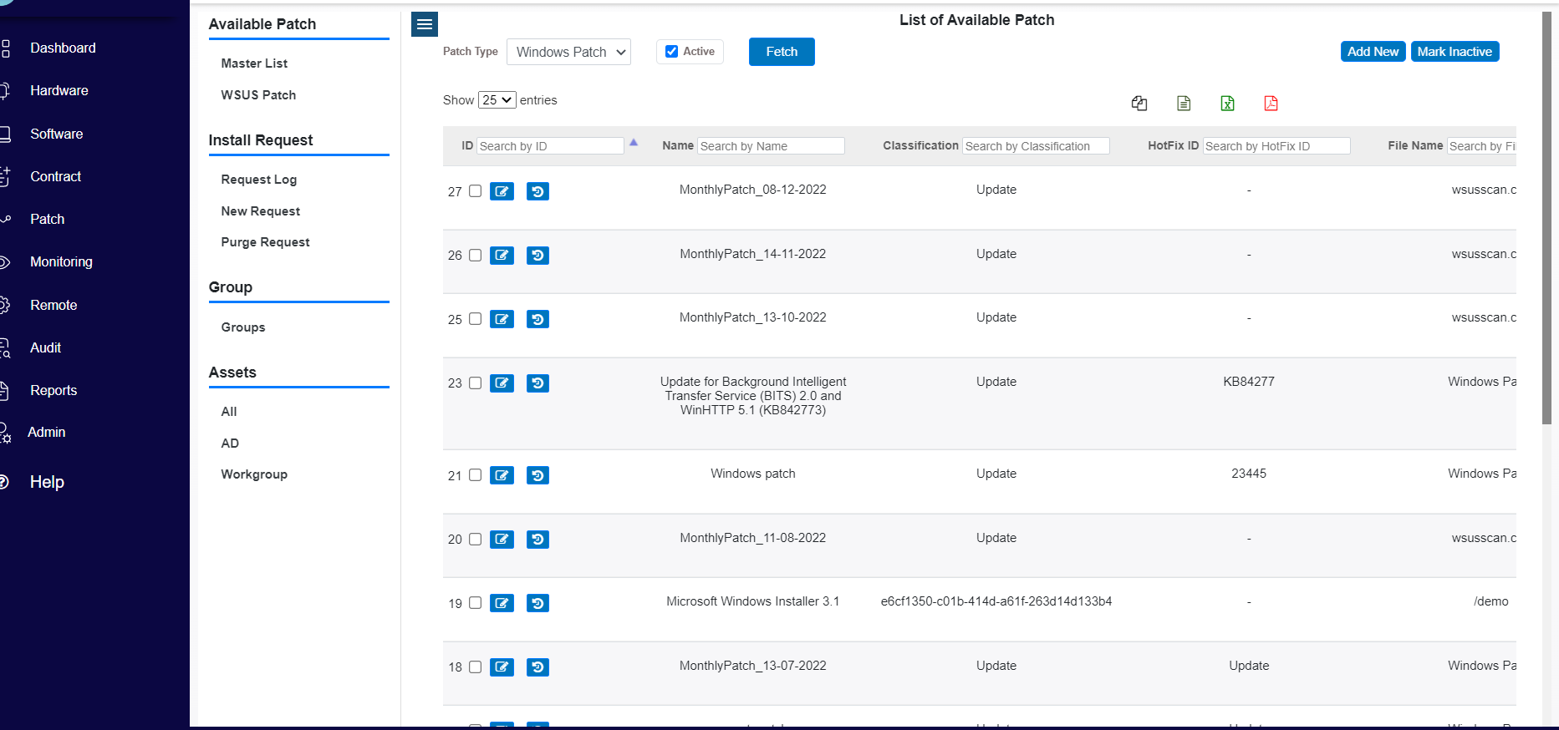Open WSUS Patch in side menu
1559x730 pixels.
click(258, 95)
